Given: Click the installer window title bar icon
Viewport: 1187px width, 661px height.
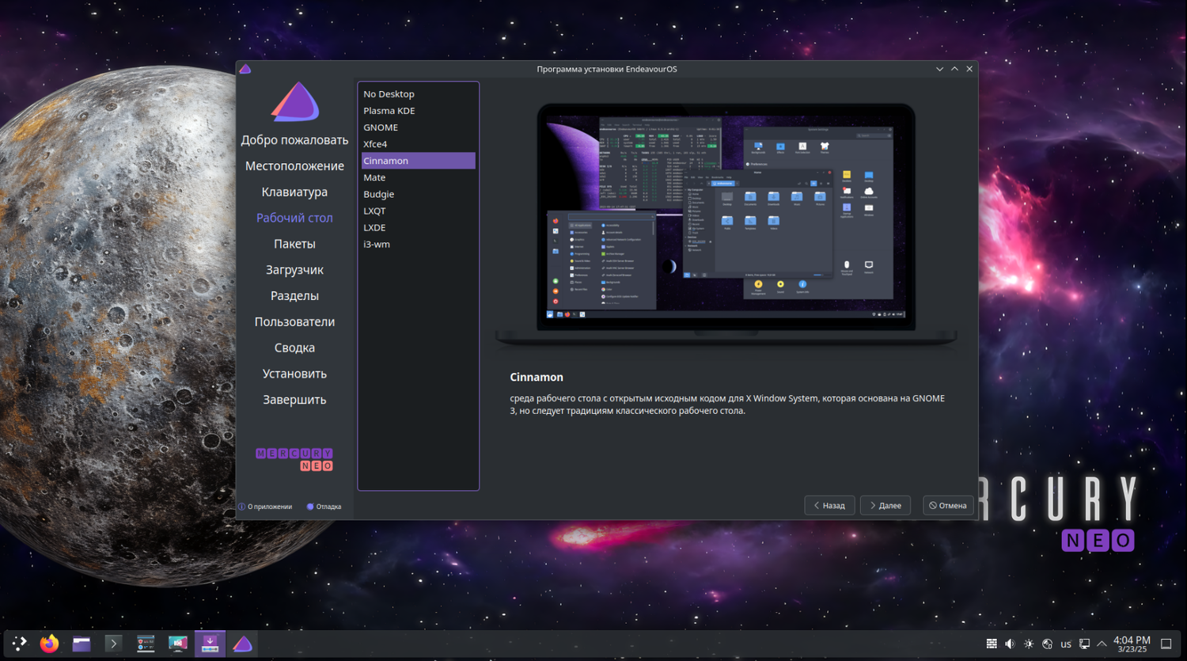Looking at the screenshot, I should tap(245, 69).
